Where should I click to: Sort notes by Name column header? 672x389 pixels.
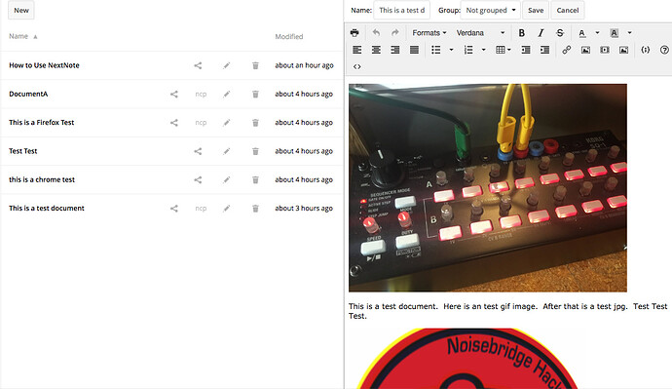(19, 36)
